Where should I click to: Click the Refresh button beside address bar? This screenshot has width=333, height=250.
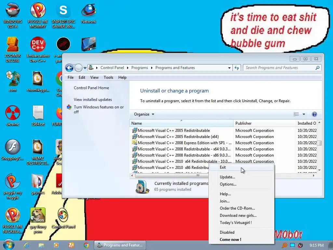point(237,68)
